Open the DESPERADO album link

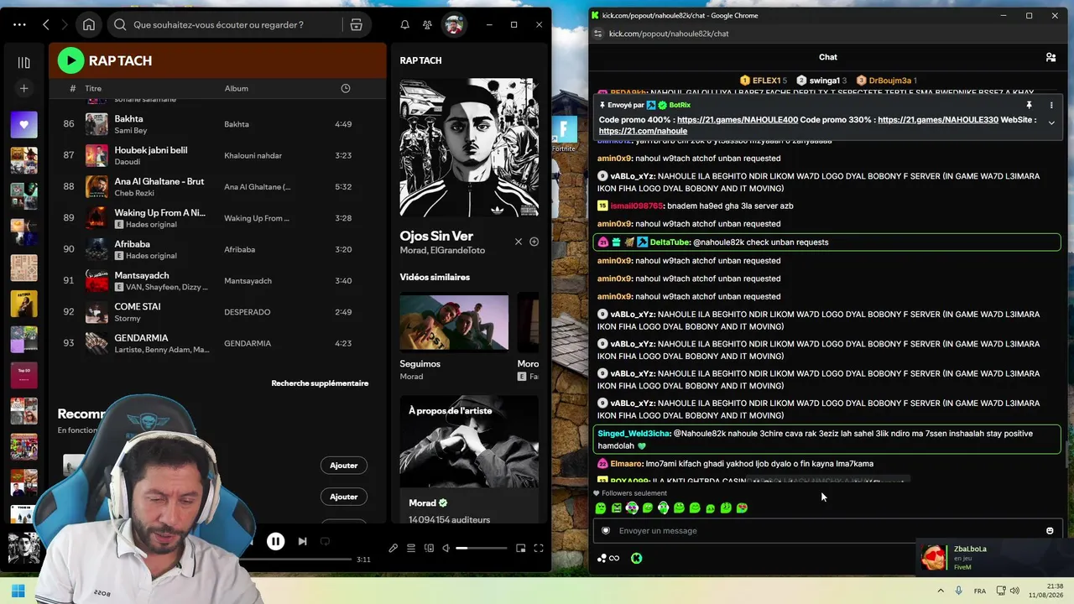pyautogui.click(x=247, y=312)
